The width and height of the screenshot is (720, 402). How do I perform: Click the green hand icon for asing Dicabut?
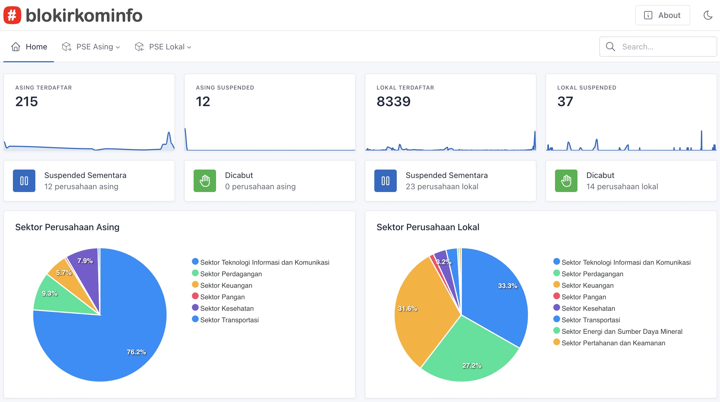(205, 181)
